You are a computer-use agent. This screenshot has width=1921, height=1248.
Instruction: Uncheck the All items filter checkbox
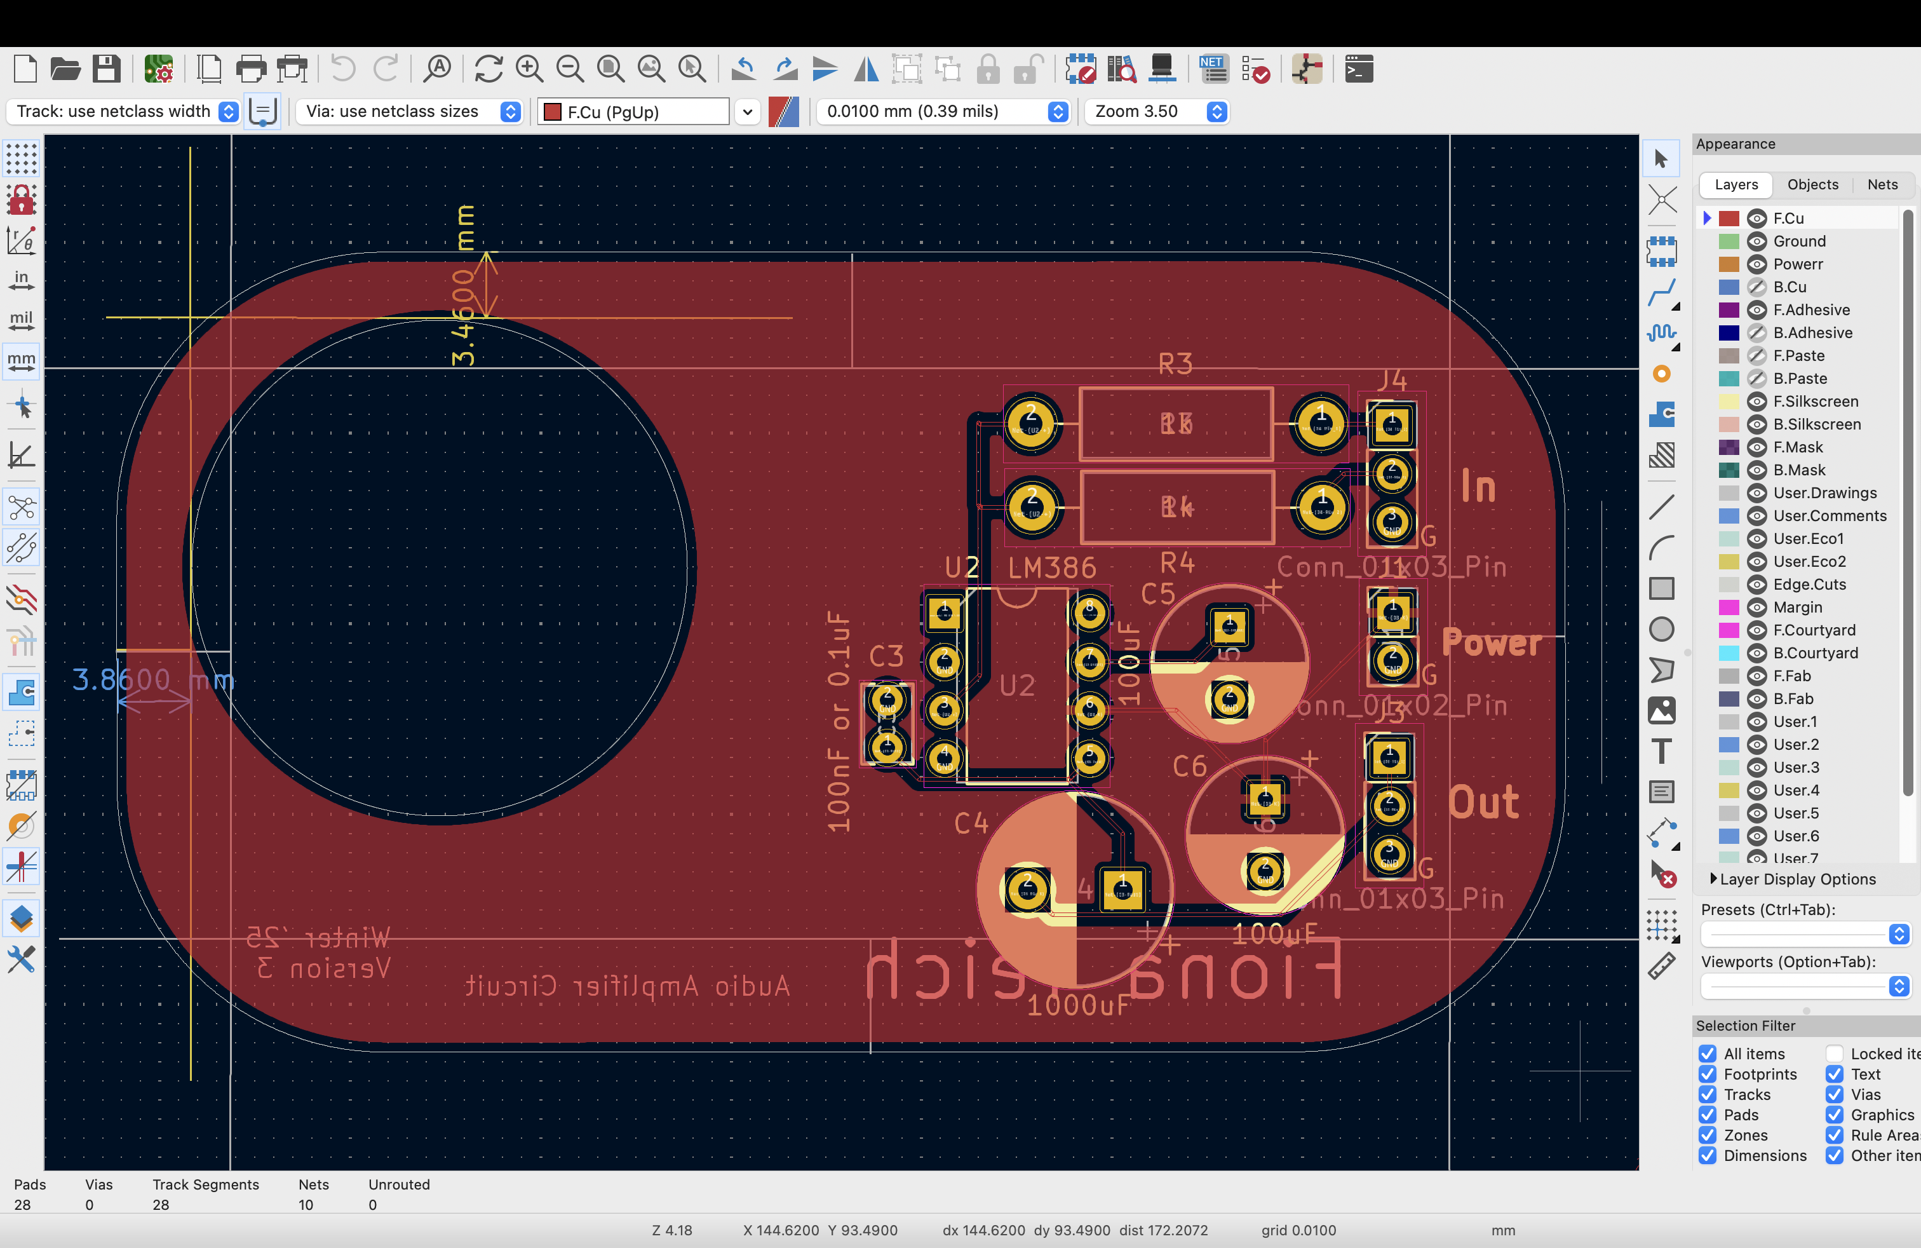coord(1707,1054)
